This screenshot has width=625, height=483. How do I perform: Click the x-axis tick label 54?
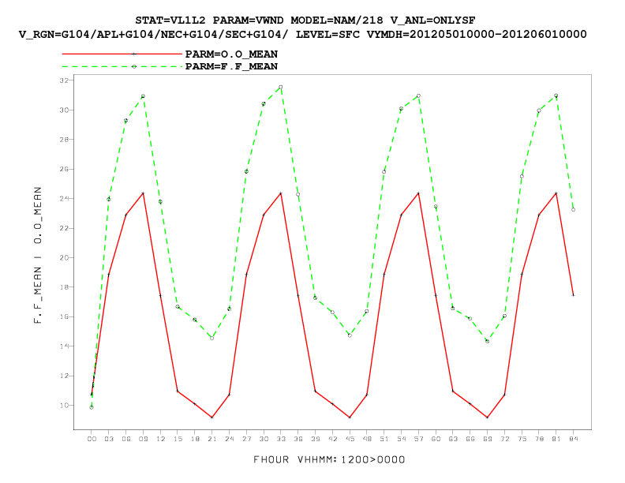pos(402,439)
